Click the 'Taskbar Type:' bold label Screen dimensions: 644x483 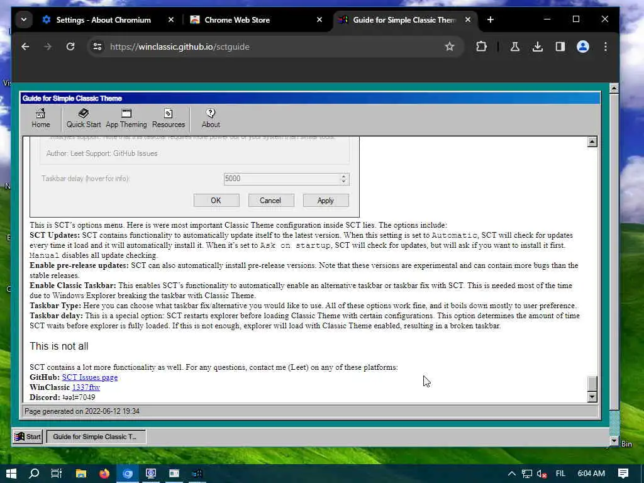point(55,306)
